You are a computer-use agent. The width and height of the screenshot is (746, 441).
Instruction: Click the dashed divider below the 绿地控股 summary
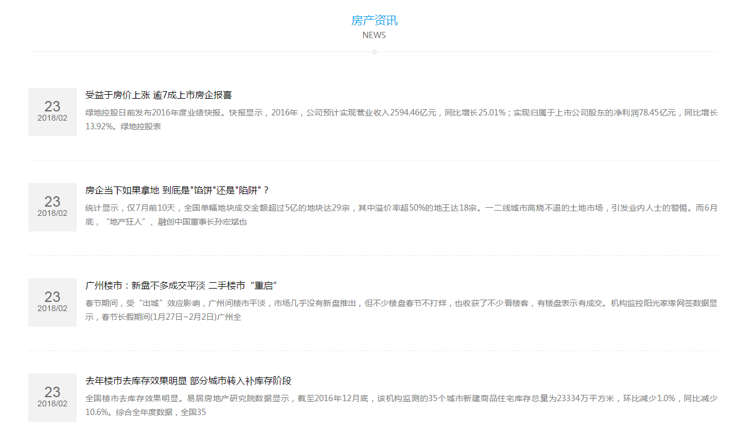(x=374, y=160)
